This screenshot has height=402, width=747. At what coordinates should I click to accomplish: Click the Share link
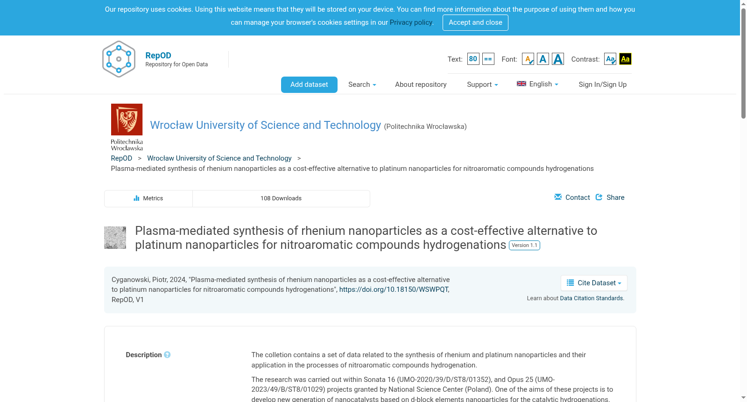click(615, 197)
